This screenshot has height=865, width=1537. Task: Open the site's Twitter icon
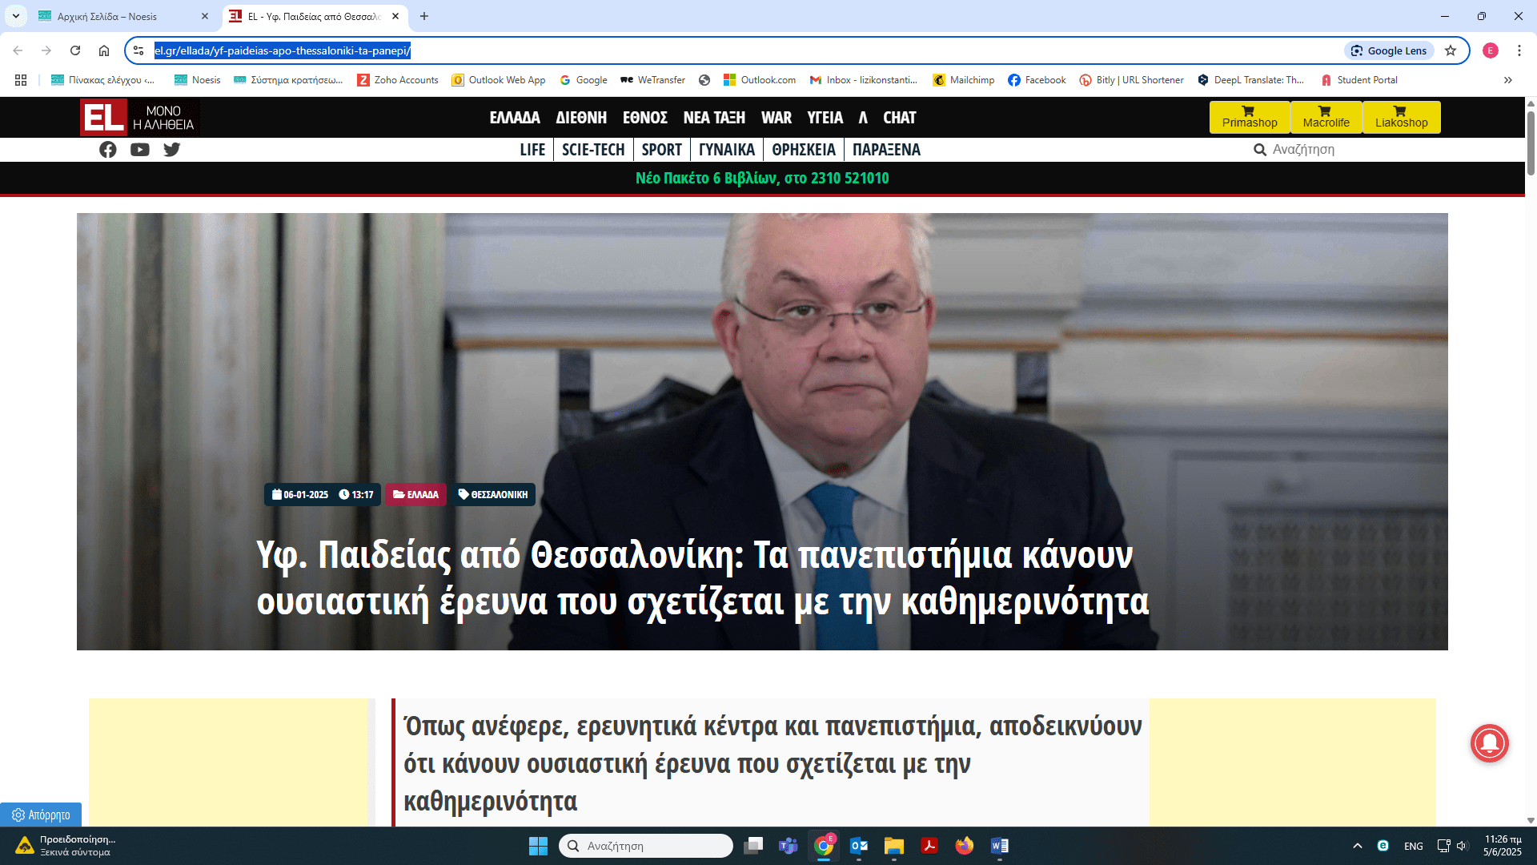point(172,150)
